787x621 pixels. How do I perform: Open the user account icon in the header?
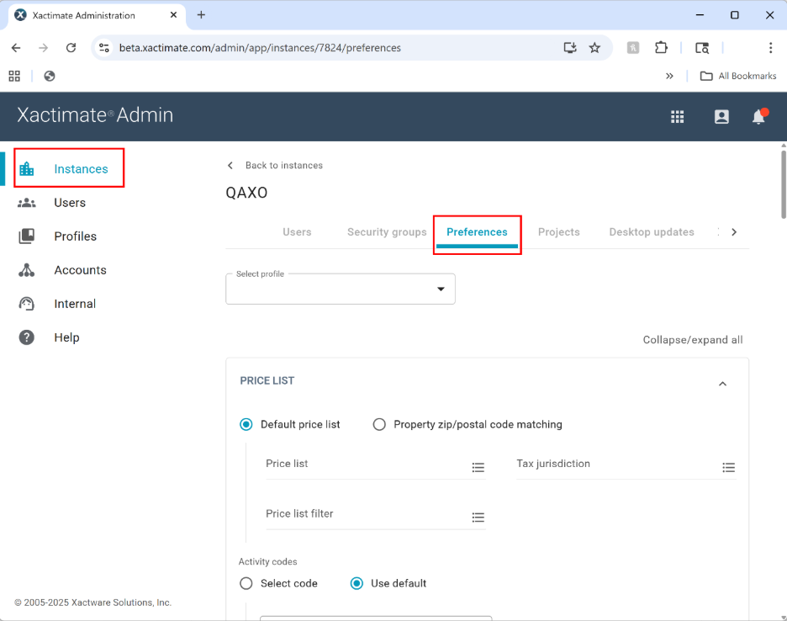(721, 117)
